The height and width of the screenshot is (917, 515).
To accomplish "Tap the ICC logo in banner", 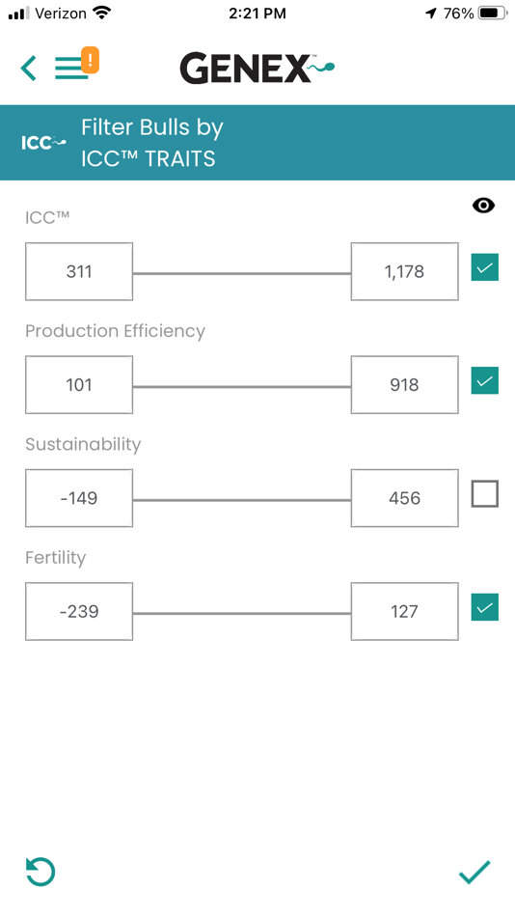I will pos(43,143).
